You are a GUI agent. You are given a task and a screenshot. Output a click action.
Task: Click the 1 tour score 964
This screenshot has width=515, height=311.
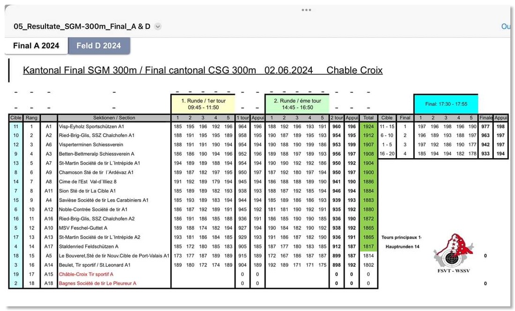[243, 127]
